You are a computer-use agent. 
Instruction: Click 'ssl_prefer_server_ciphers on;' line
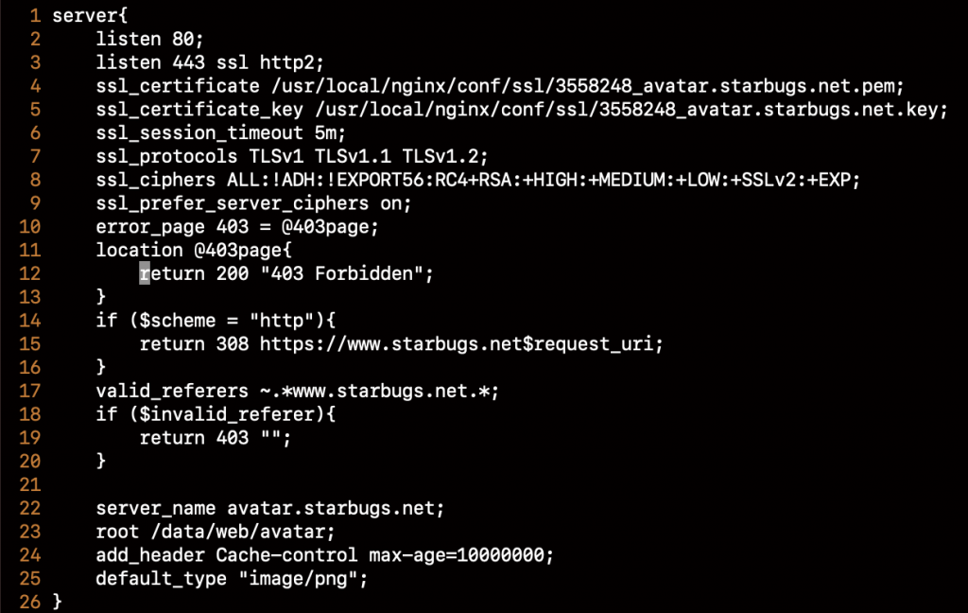(x=253, y=203)
